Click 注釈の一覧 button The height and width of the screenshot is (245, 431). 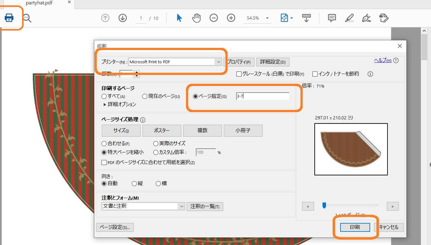pyautogui.click(x=205, y=207)
